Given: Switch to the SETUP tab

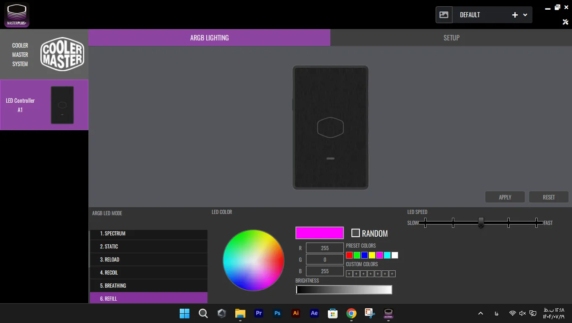Looking at the screenshot, I should pyautogui.click(x=451, y=37).
